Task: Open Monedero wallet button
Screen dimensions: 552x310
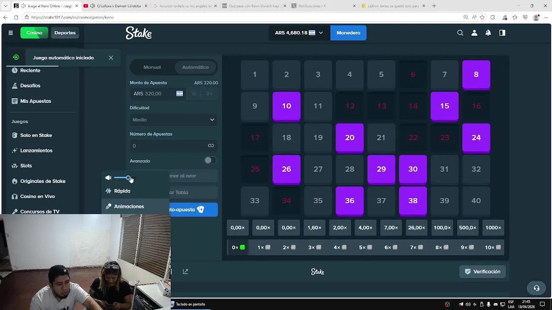Action: (348, 33)
